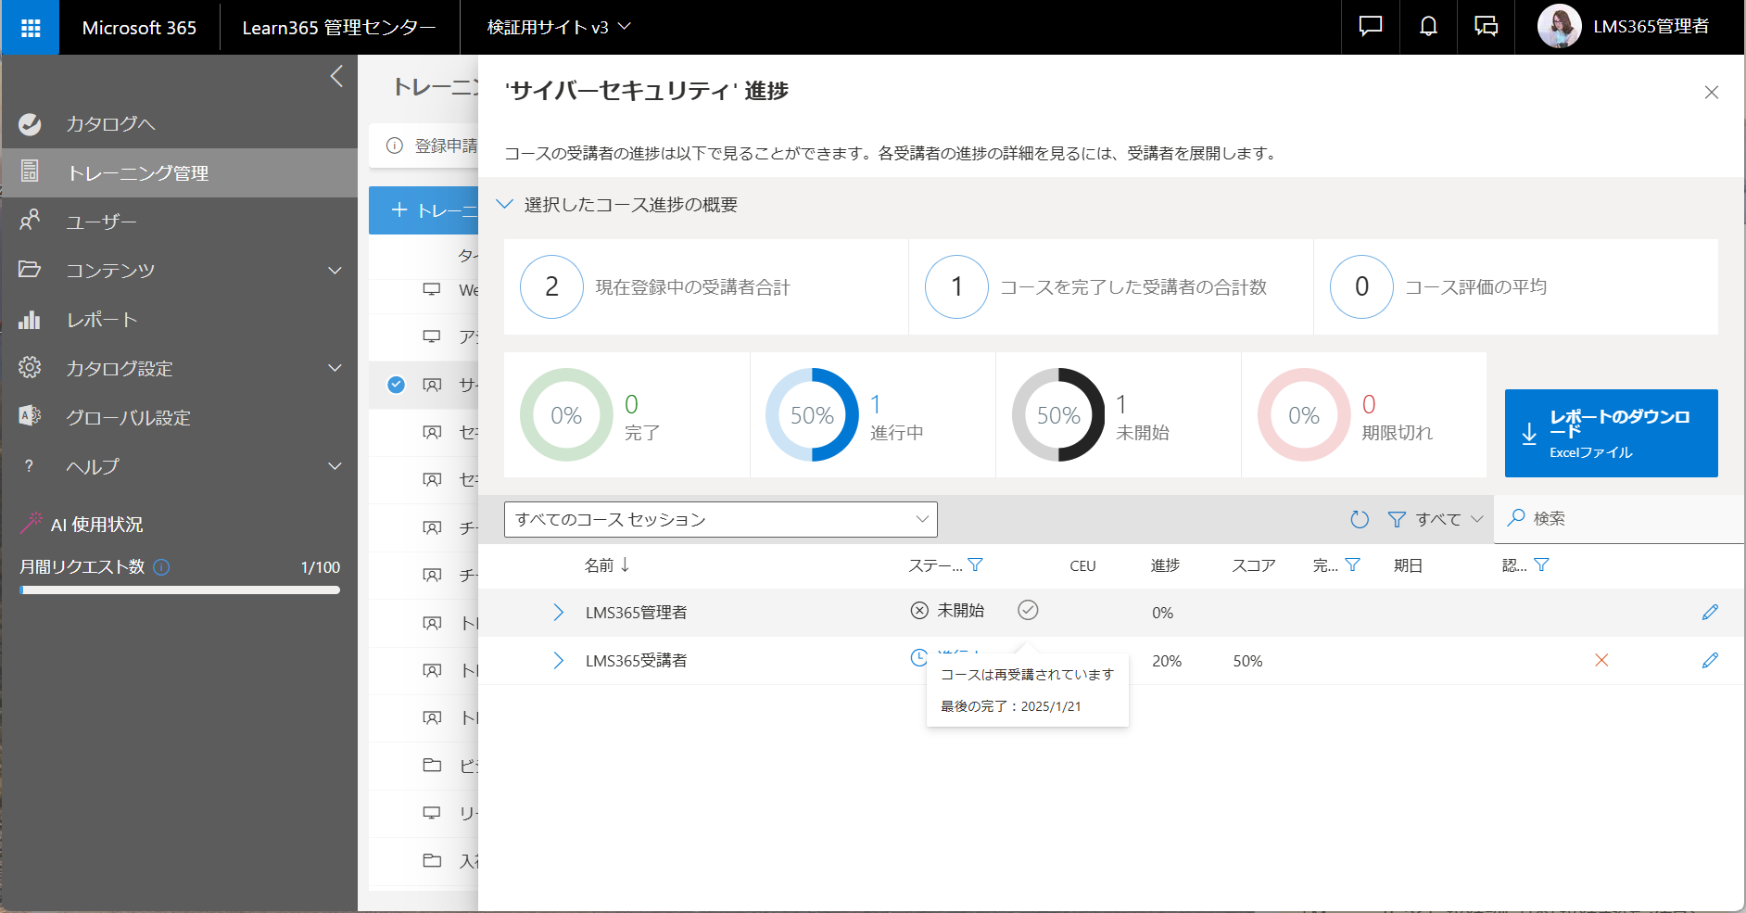
Task: Click the notification bell icon
Action: click(x=1428, y=27)
